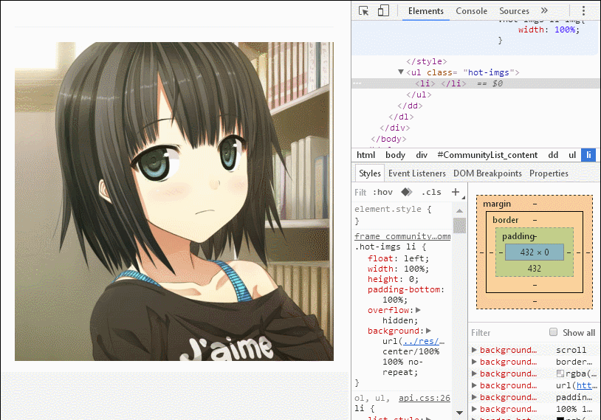
Task: Switch to the Console tab
Action: [x=472, y=11]
